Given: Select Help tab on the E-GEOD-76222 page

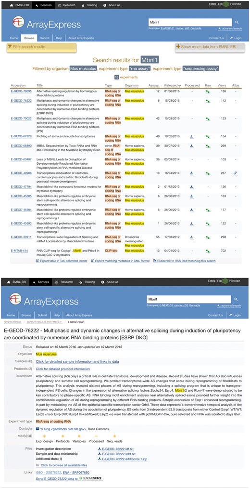Looking at the screenshot, I should coord(56,315).
